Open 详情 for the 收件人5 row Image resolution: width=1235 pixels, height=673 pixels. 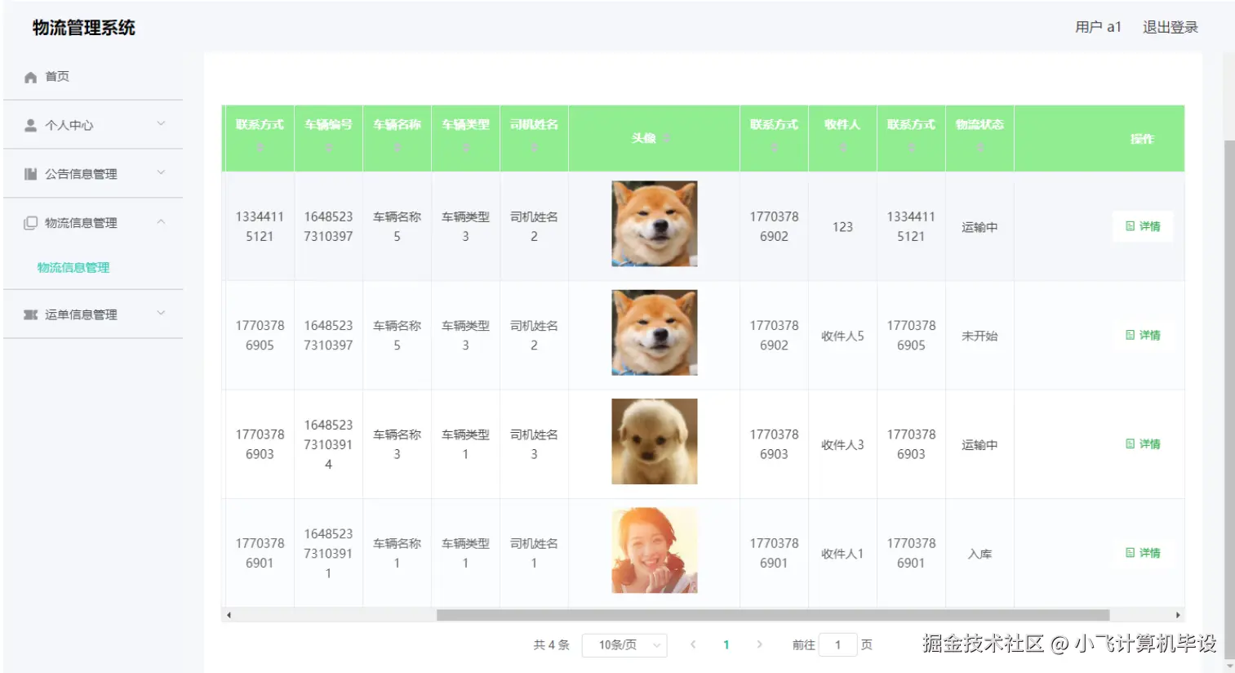(x=1143, y=335)
